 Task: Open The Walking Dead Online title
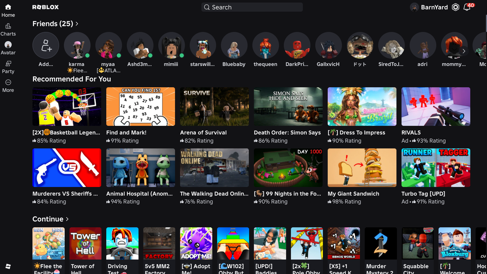214,194
